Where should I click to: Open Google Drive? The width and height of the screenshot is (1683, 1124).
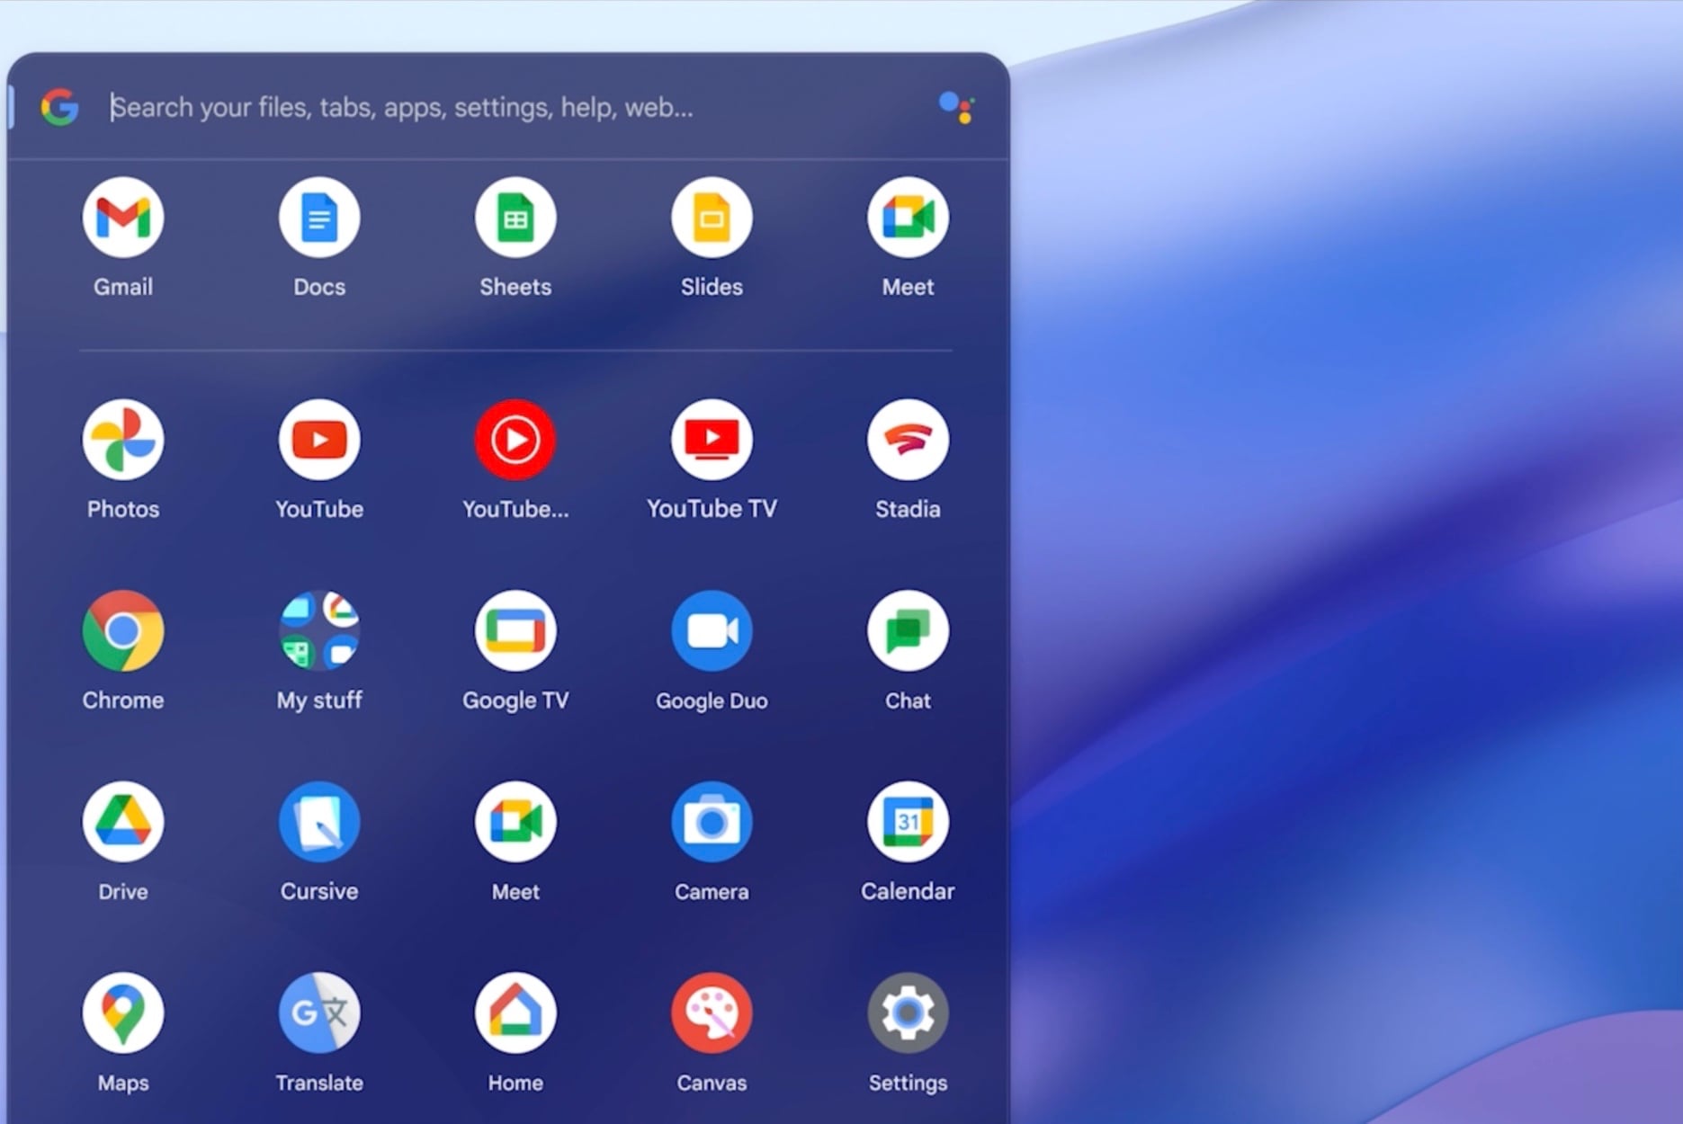coord(123,822)
